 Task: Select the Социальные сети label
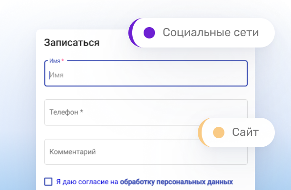point(211,33)
